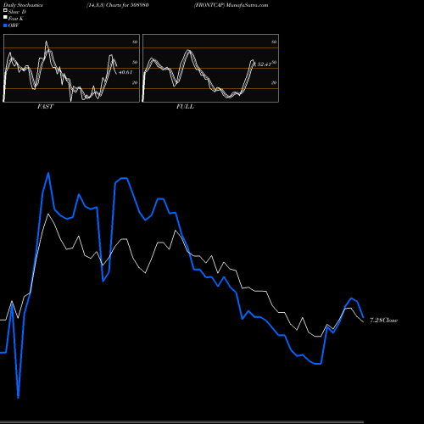Image resolution: width=424 pixels, height=424 pixels.
Task: Click the 52.41 value in FULL chart
Action: click(x=264, y=64)
